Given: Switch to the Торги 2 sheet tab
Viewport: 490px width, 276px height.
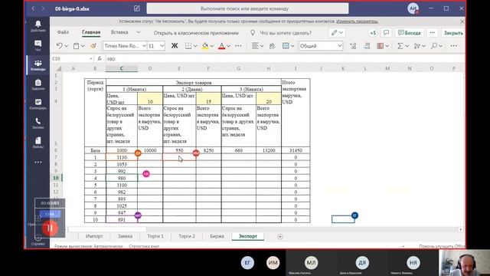Looking at the screenshot, I should point(187,236).
